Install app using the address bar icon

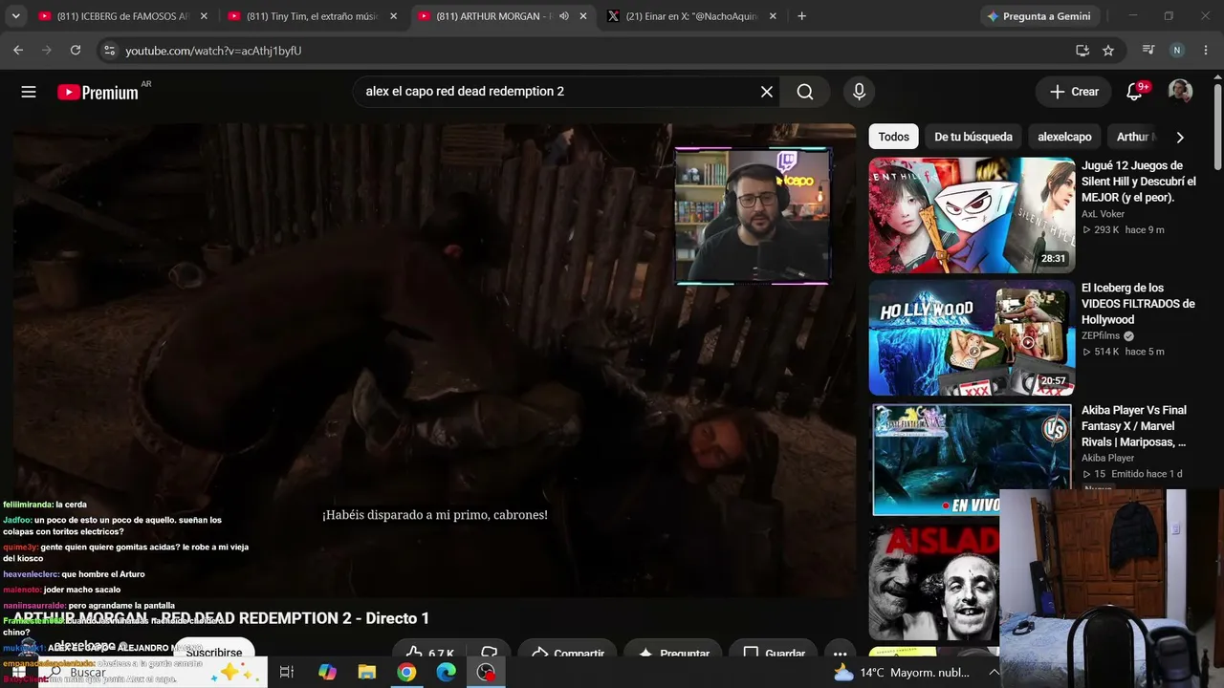click(1082, 51)
